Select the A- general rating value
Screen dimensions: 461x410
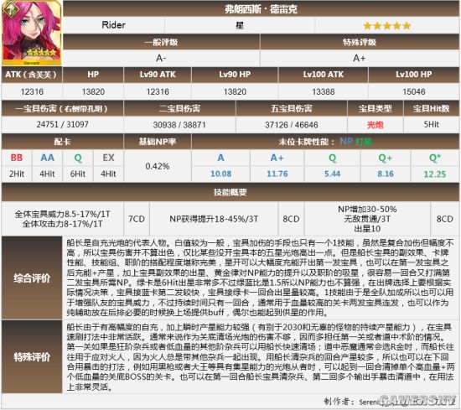(x=161, y=58)
